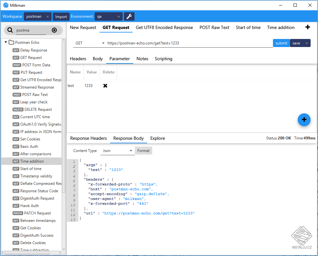Open the save button dropdown arrow
318x256 pixels.
pyautogui.click(x=307, y=43)
